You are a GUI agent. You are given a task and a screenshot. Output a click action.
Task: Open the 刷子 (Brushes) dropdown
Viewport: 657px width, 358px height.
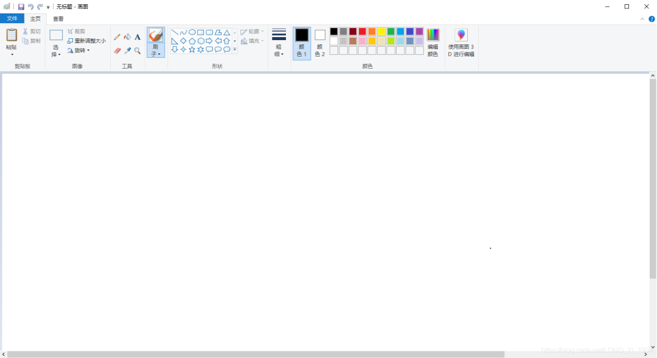pyautogui.click(x=156, y=53)
